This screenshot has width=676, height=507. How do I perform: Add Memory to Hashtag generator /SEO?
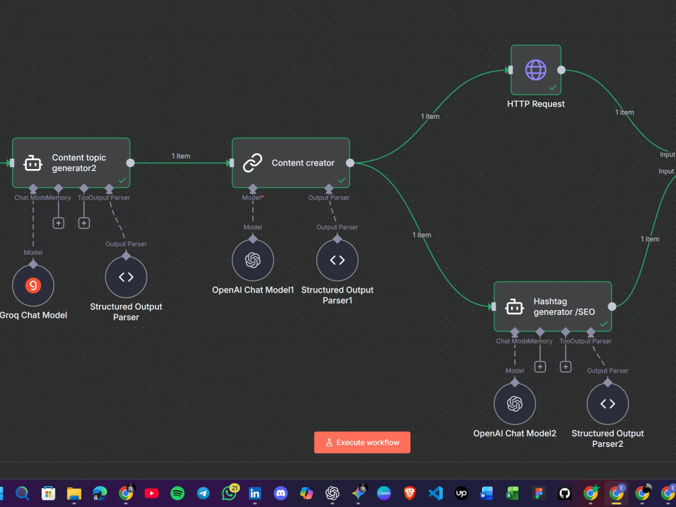coord(539,366)
